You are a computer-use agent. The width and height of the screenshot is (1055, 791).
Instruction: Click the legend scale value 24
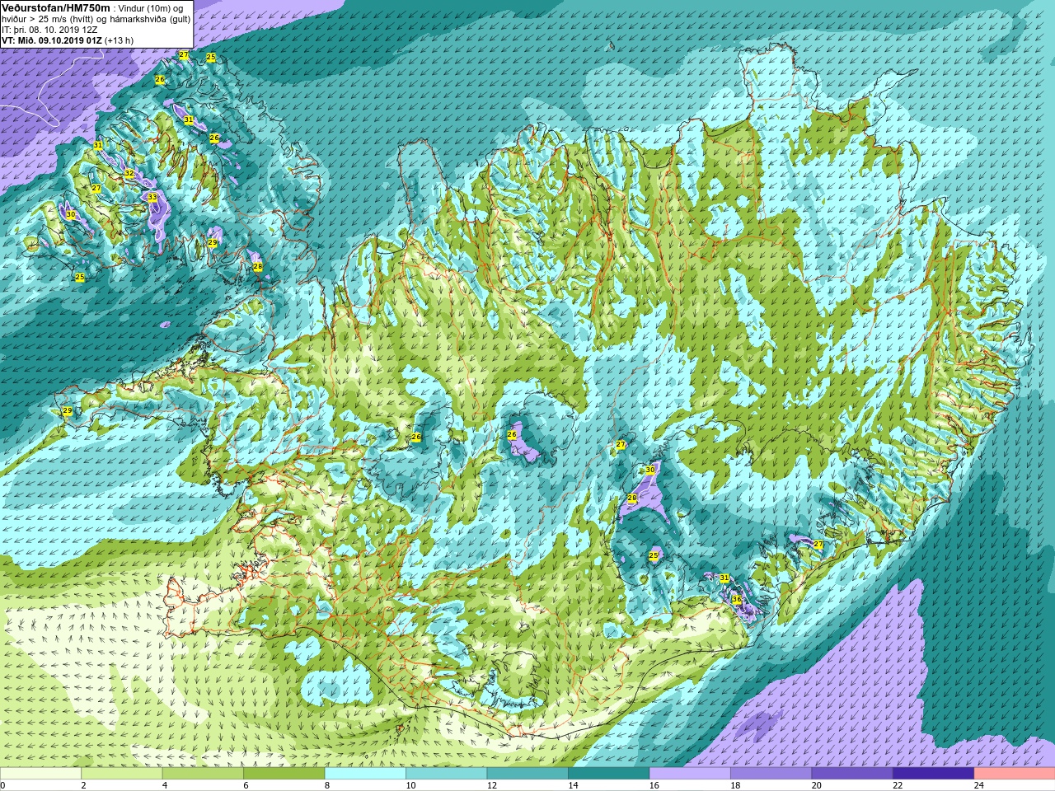[978, 785]
